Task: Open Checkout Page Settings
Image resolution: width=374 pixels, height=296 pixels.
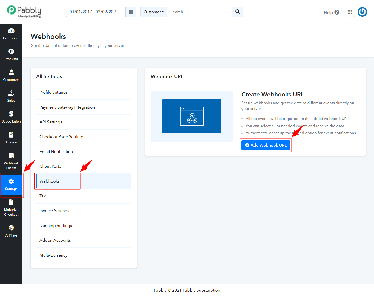Action: pos(84,137)
